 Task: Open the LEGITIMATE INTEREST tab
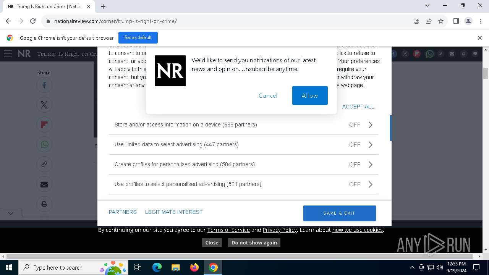174,212
